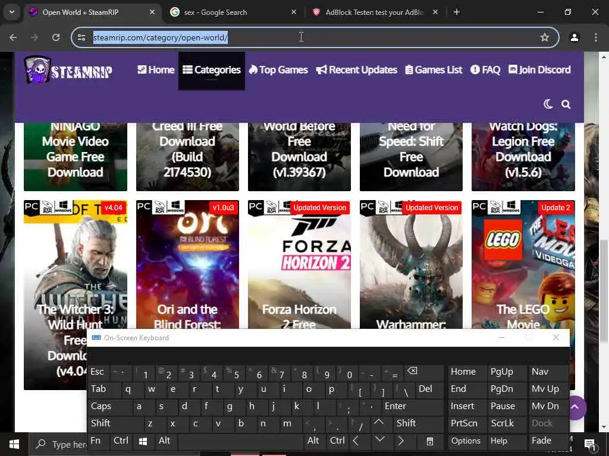Viewport: 609px width, 456px height.
Task: Open Creed III Free Download card
Action: pos(187,157)
